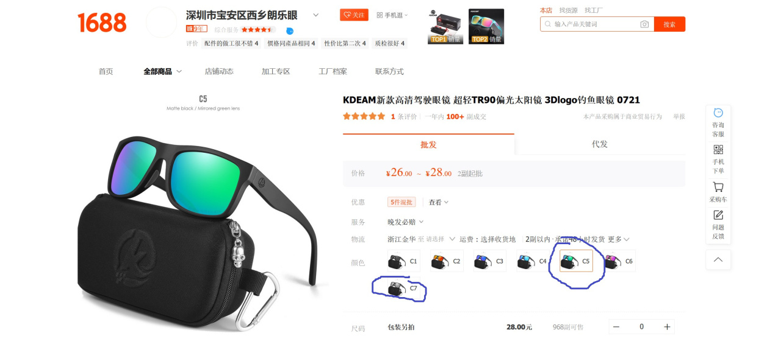Select the C1 color option
This screenshot has width=781, height=347.
click(403, 261)
